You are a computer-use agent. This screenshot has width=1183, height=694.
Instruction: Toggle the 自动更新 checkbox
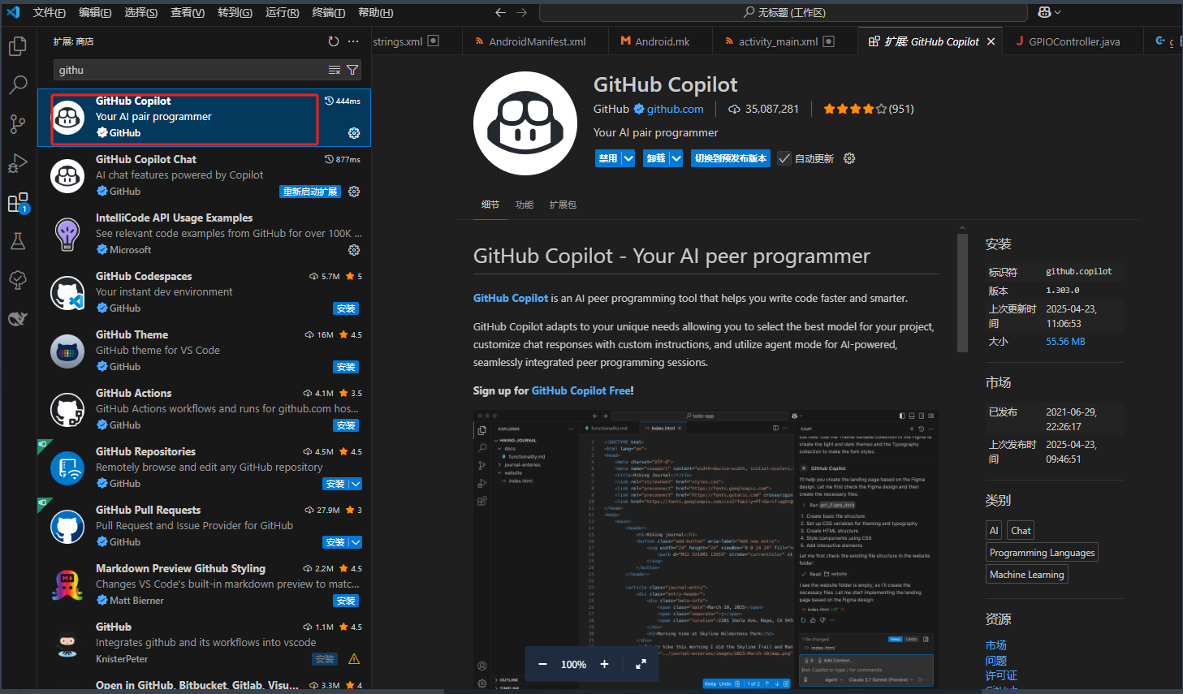coord(784,158)
